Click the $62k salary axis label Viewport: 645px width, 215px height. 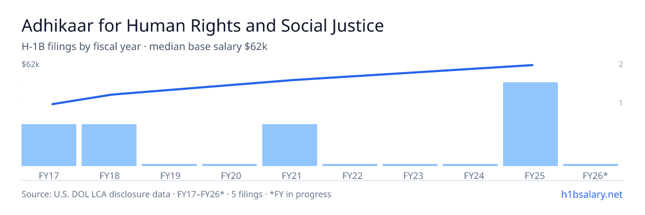[x=31, y=64]
